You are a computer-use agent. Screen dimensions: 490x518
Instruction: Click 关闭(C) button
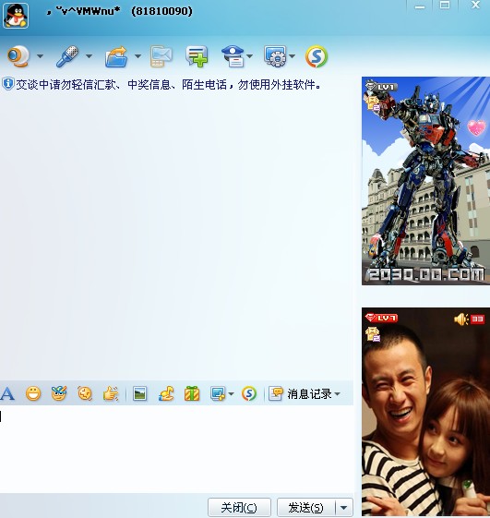pyautogui.click(x=239, y=508)
